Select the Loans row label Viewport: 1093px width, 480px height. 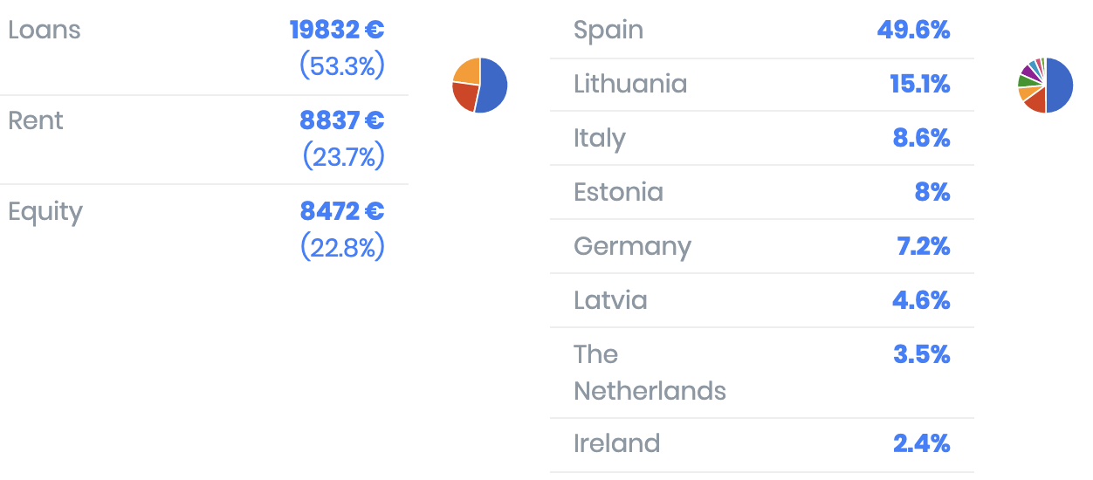click(x=44, y=30)
